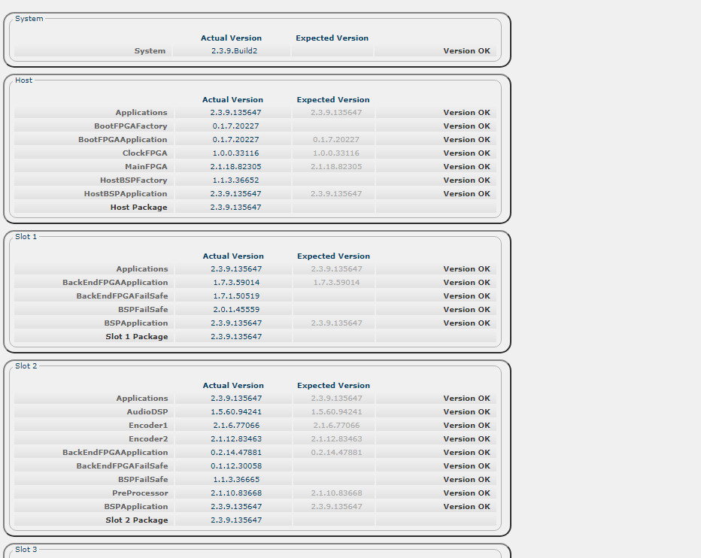Click the Slot 3 group title
Image resolution: width=701 pixels, height=558 pixels.
(x=26, y=549)
